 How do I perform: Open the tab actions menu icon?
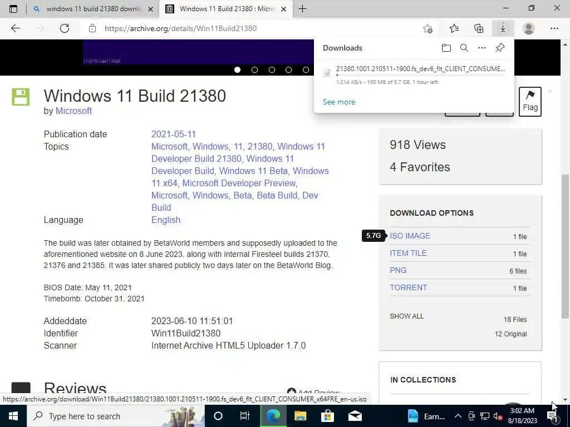click(x=13, y=9)
